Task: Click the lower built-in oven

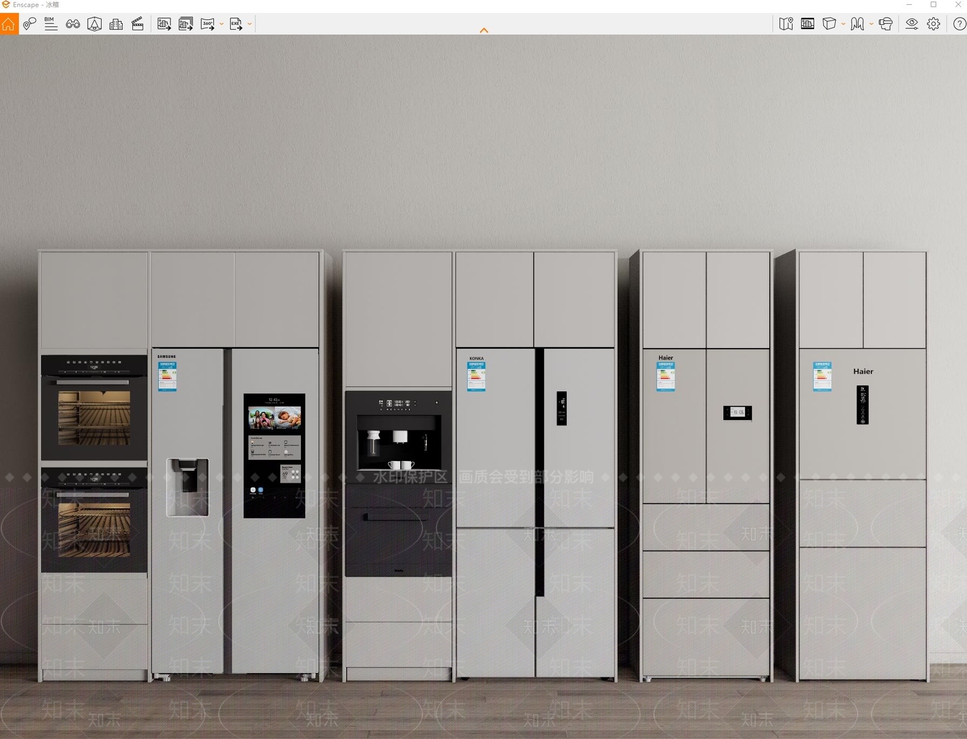Action: tap(94, 520)
